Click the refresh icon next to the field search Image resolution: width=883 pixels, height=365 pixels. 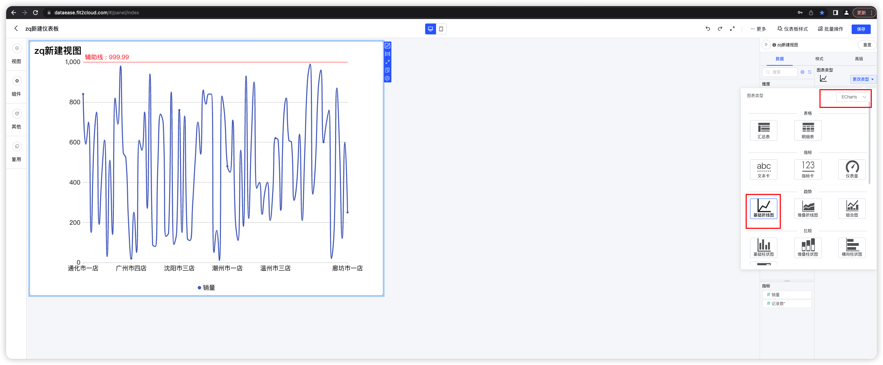(809, 72)
